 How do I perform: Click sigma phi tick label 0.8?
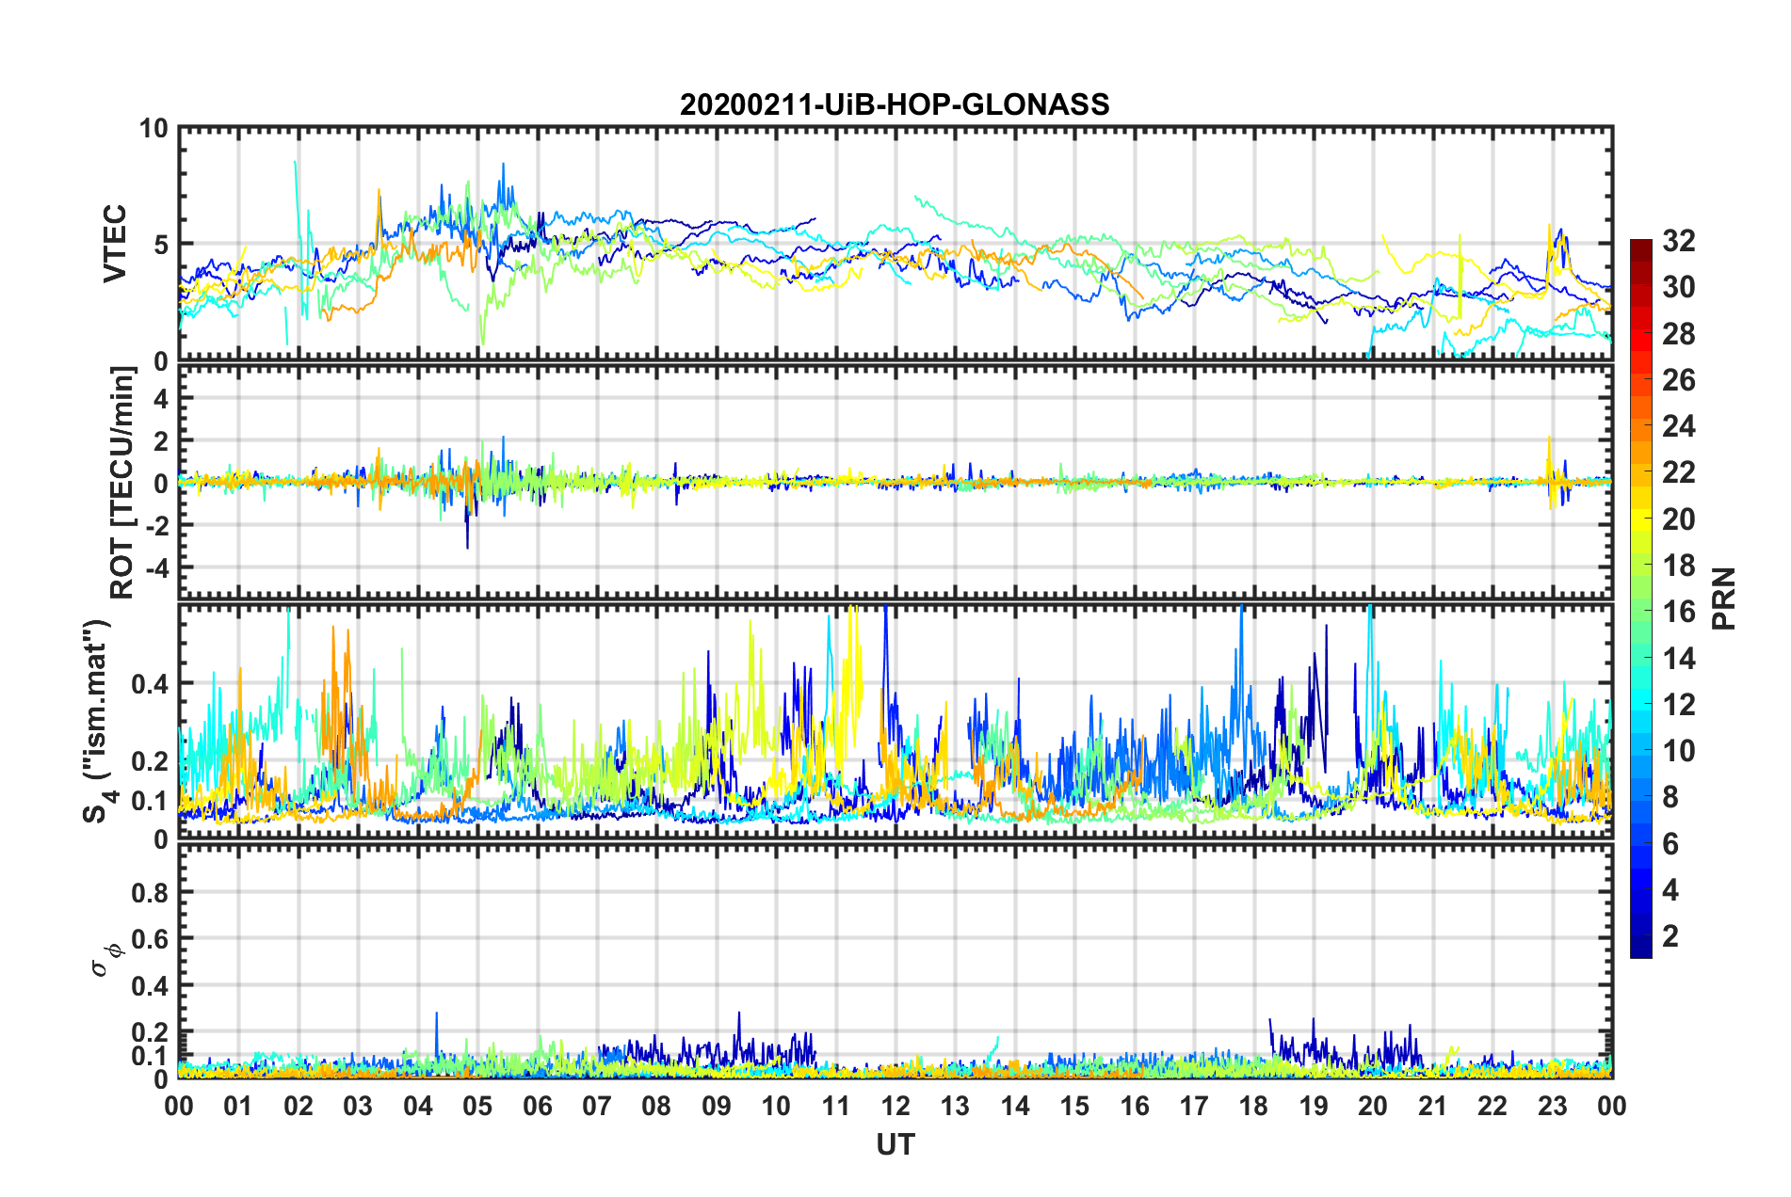pos(150,892)
